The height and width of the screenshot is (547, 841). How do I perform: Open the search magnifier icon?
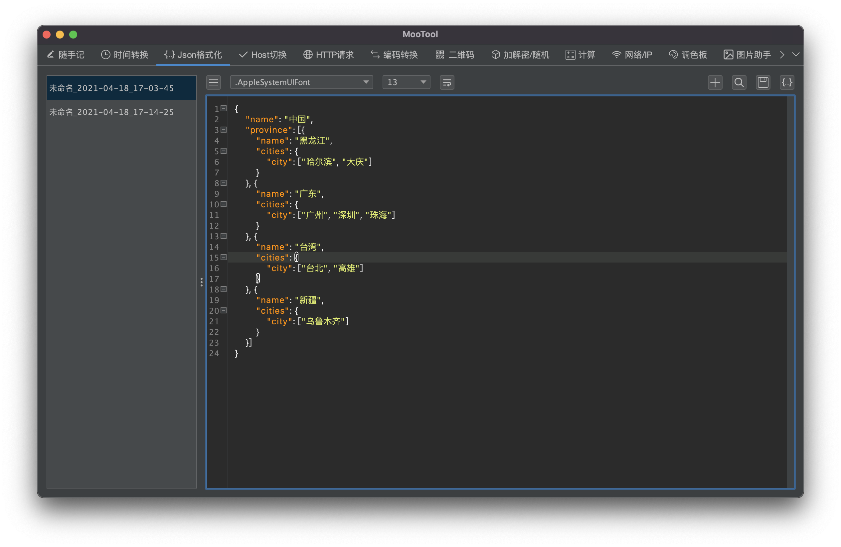[x=739, y=82]
